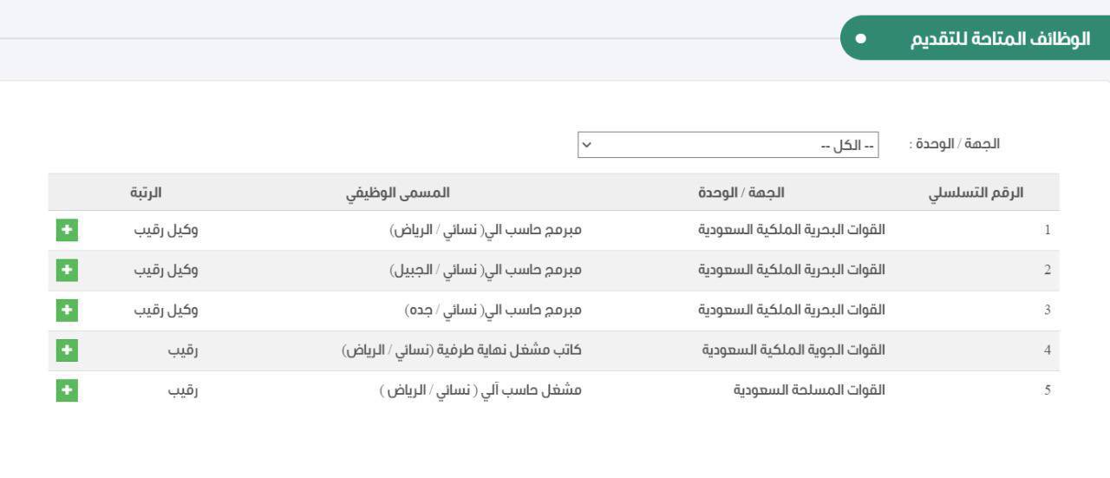Click white dot in green header tab
Image resolution: width=1110 pixels, height=478 pixels.
860,39
